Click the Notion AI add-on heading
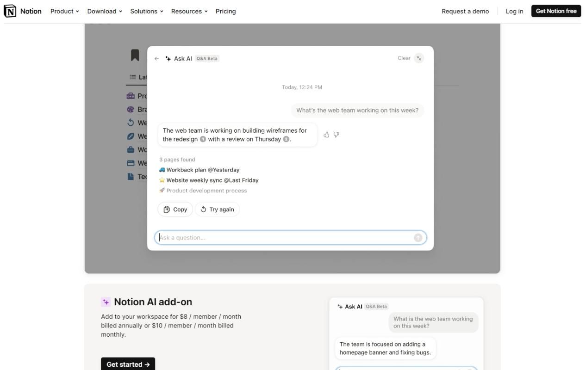The height and width of the screenshot is (370, 586). (x=153, y=302)
